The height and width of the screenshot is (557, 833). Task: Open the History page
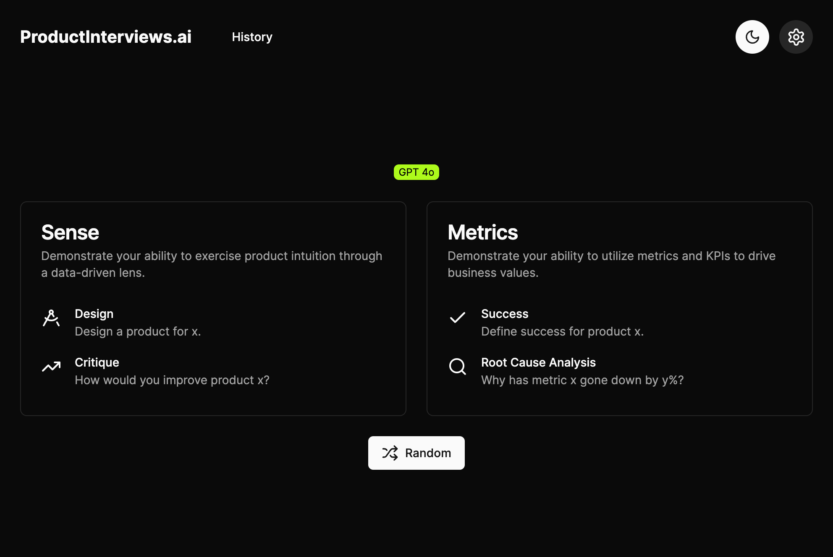tap(252, 37)
